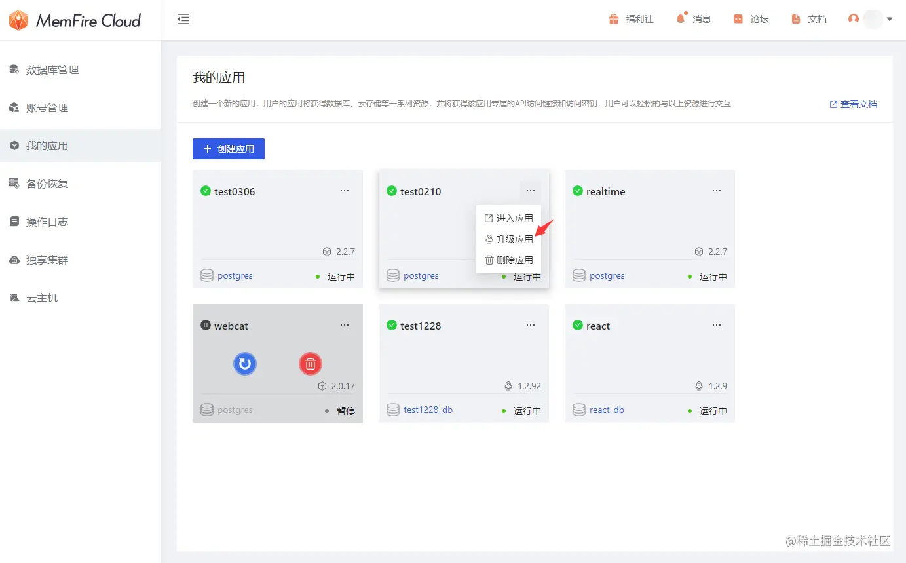
Task: Click the database icon on test0306 card
Action: coord(207,276)
